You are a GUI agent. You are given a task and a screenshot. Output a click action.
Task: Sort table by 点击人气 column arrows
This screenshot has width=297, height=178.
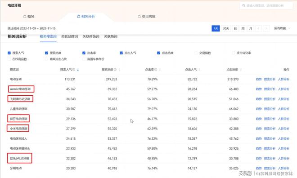click(x=199, y=70)
